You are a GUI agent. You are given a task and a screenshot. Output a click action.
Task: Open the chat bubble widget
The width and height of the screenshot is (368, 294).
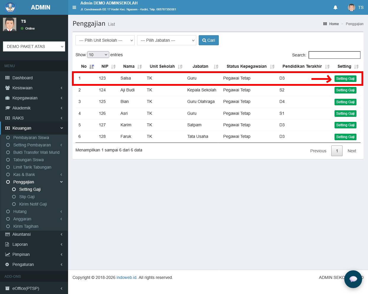[353, 279]
